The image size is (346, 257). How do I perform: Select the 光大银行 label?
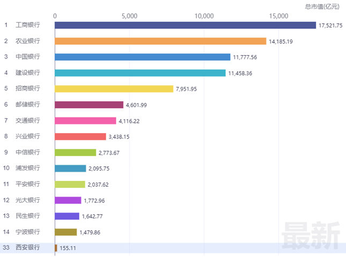coord(27,200)
